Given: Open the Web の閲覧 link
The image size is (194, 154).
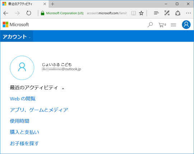Looking at the screenshot, I should coord(23,98).
